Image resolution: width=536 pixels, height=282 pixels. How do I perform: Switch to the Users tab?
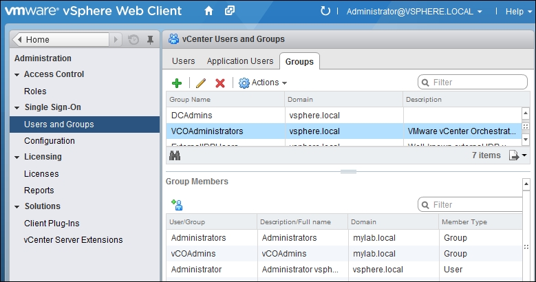pyautogui.click(x=183, y=61)
